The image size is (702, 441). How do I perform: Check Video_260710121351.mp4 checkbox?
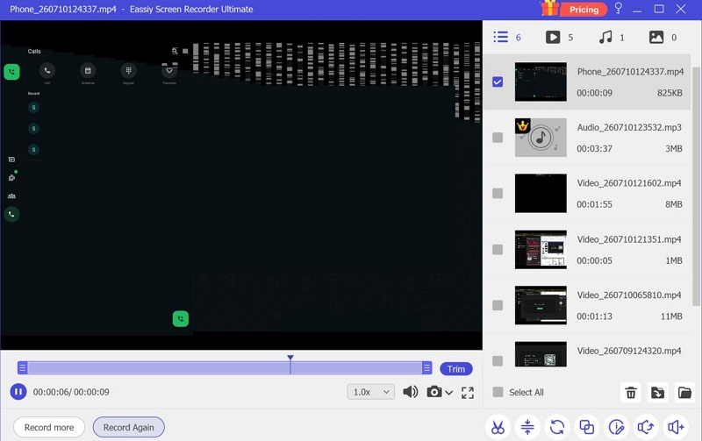click(498, 249)
